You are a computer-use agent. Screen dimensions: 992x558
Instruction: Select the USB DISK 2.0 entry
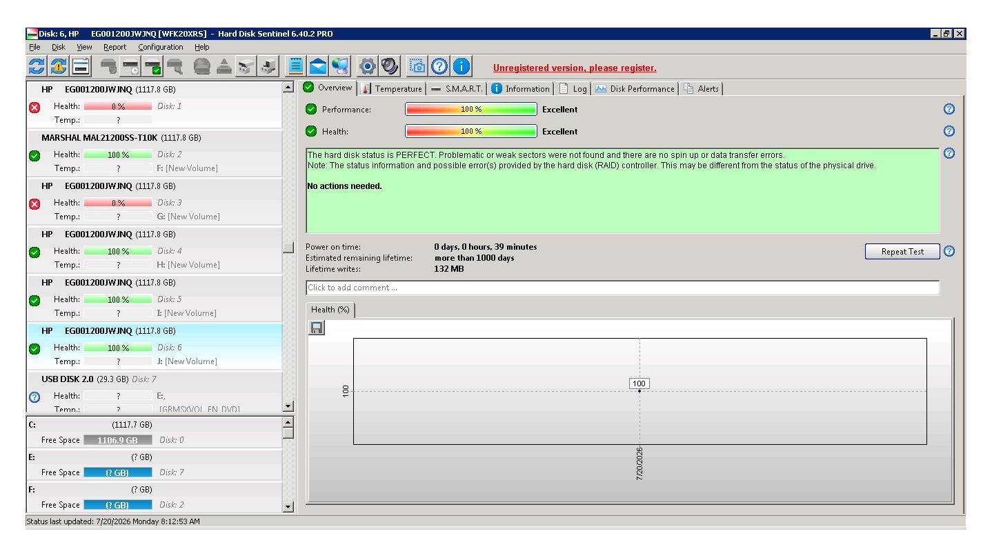click(155, 392)
